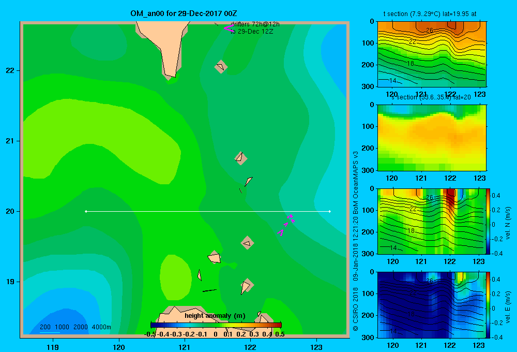
Task: Click the magenta drifter arrow in the legend
Action: click(x=228, y=28)
